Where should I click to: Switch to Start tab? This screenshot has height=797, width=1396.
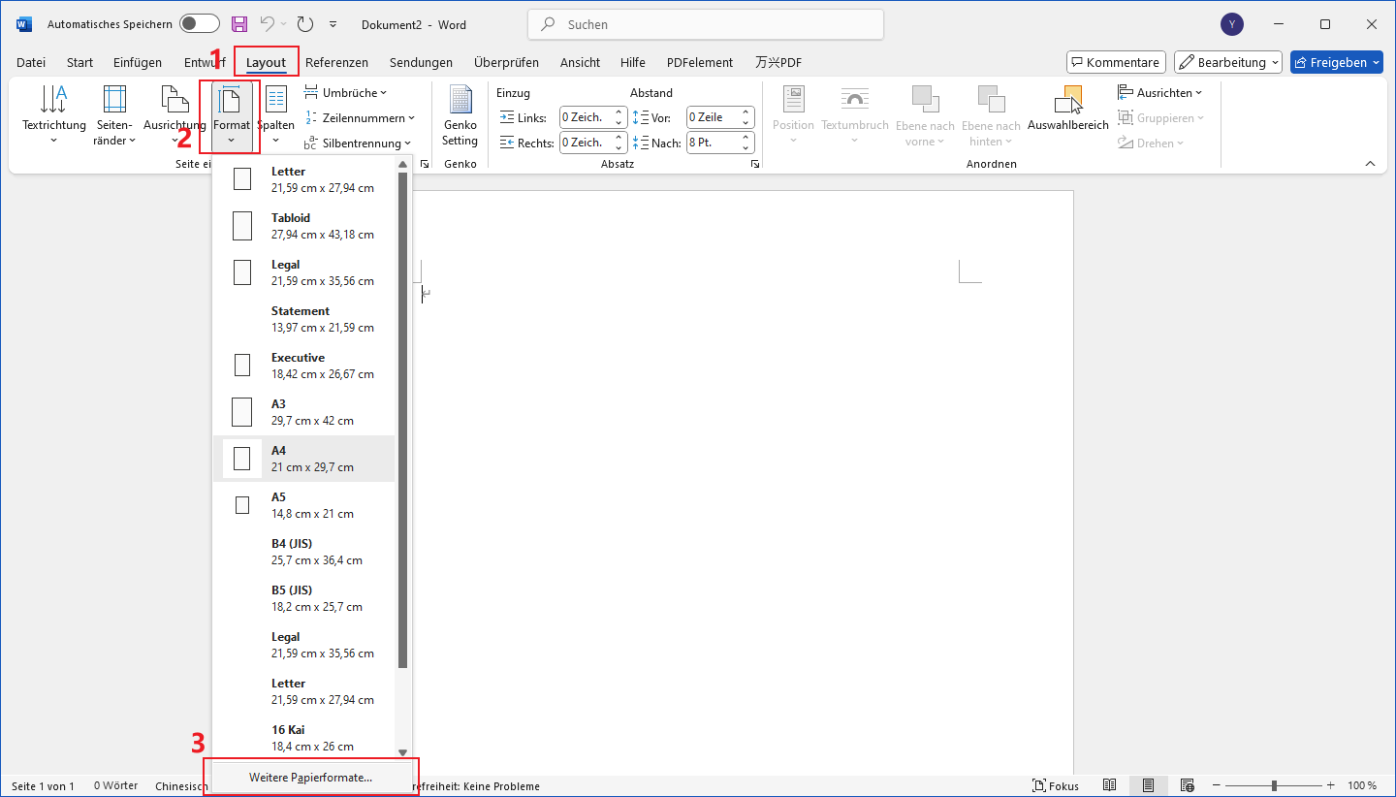79,62
